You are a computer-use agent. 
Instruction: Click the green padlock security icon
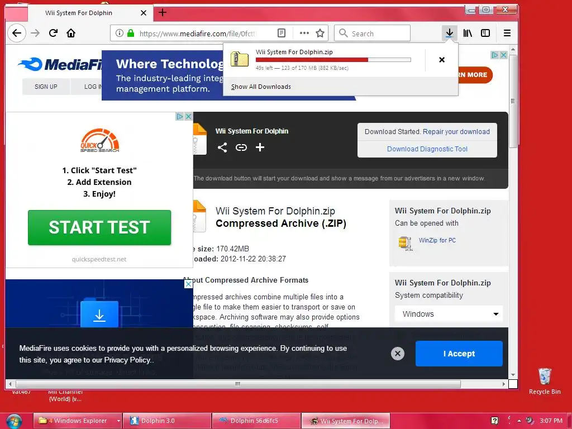pos(131,33)
